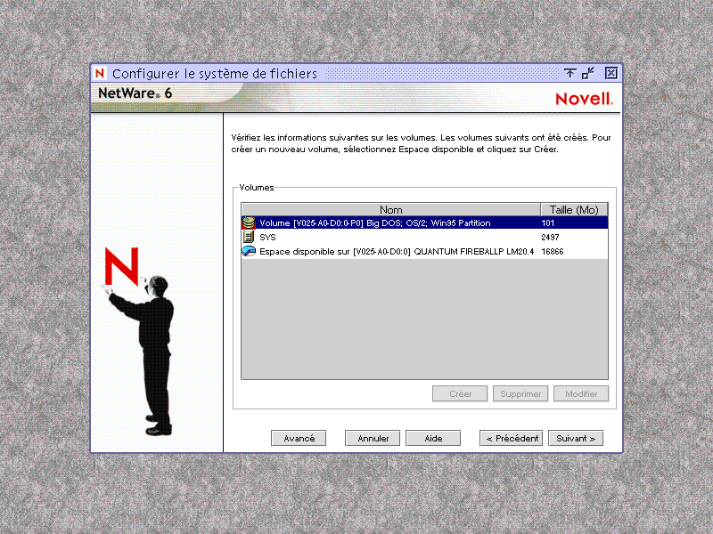Click Suivant to proceed to next step
This screenshot has height=534, width=713.
click(575, 437)
